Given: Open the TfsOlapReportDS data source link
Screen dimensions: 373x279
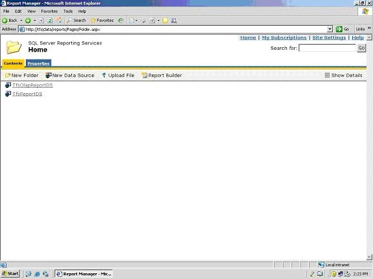Looking at the screenshot, I should tap(32, 85).
